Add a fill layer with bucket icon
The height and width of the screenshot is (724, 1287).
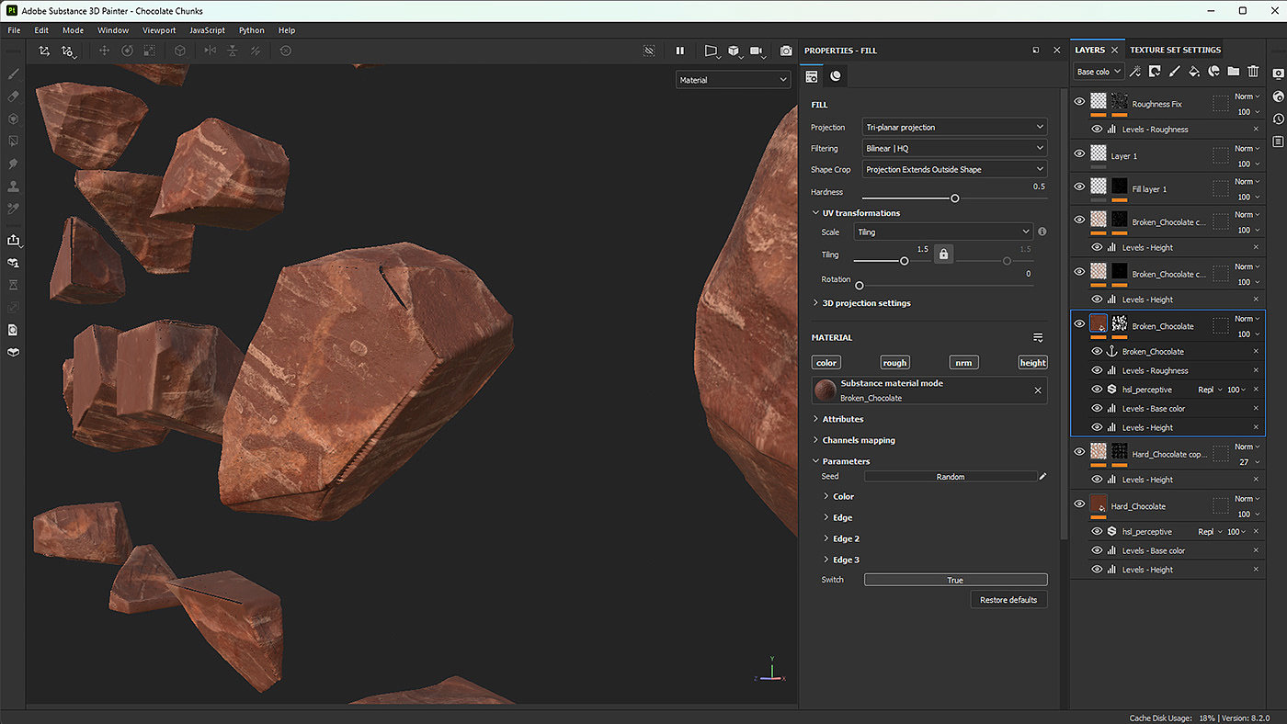point(1194,72)
